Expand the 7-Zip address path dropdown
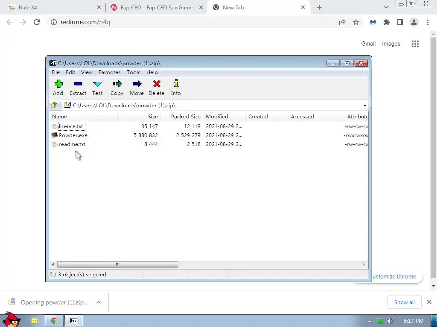Screen dimensions: 437x327 365,106
